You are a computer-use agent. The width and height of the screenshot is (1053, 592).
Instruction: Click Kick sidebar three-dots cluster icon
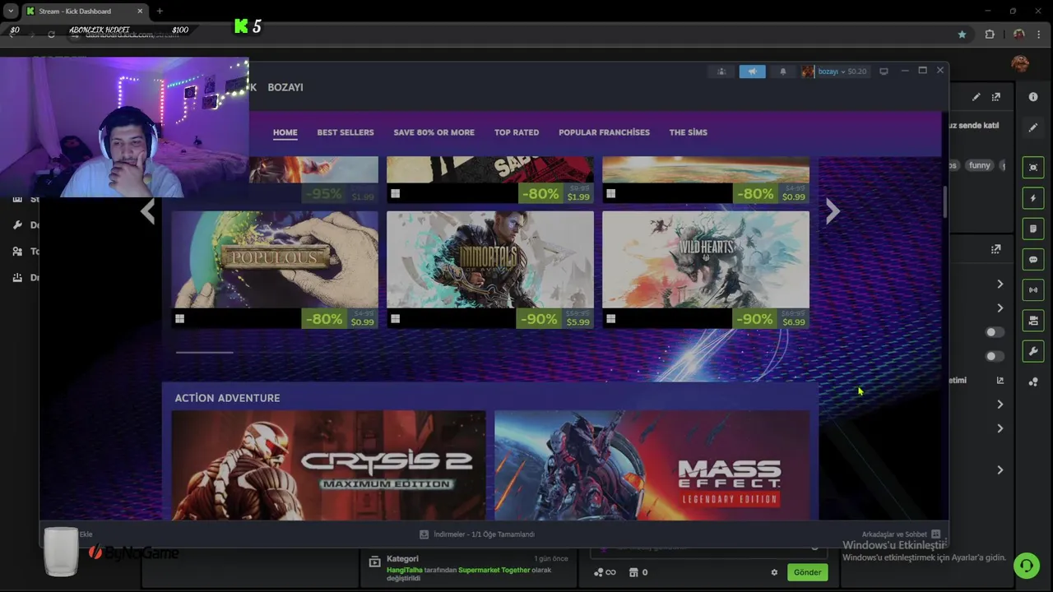click(1033, 382)
